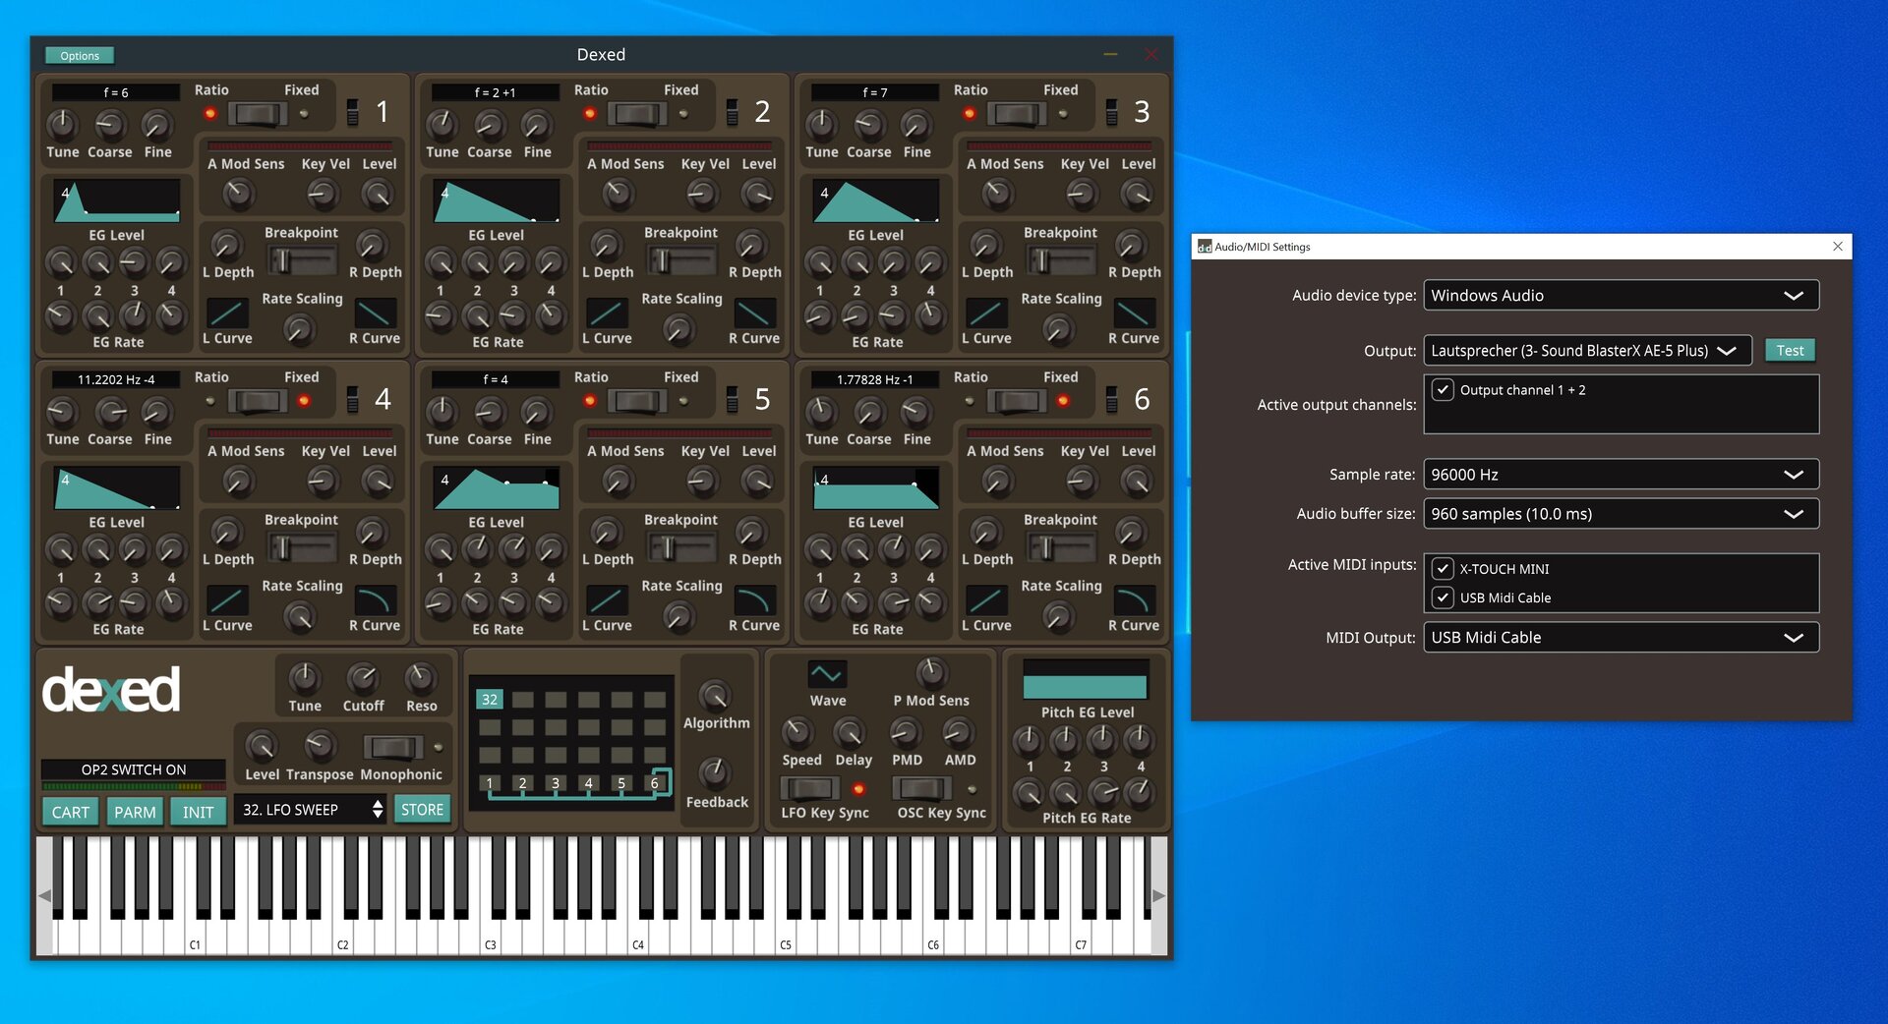
Task: Click the INIT button
Action: (198, 812)
